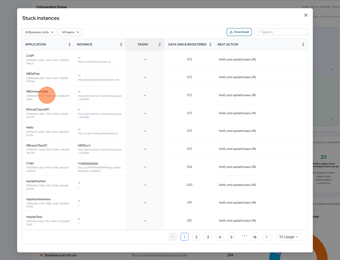
Task: Sort by Teams column arrows
Action: point(159,45)
